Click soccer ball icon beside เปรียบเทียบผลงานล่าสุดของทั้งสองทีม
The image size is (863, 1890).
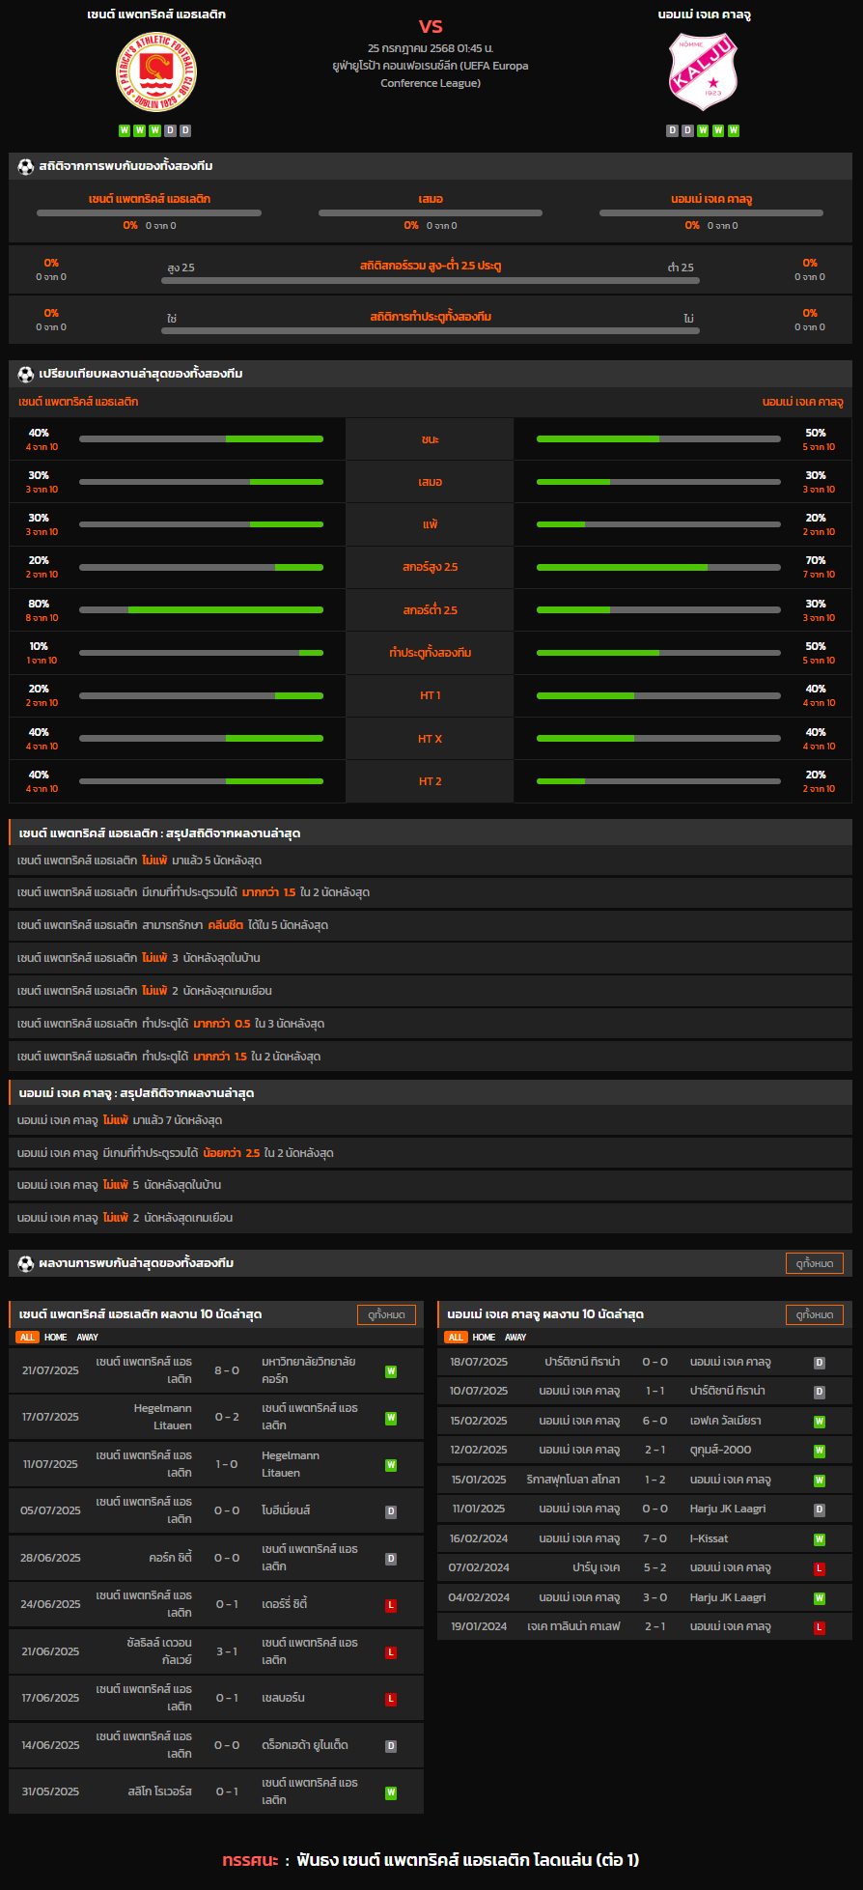(x=26, y=374)
